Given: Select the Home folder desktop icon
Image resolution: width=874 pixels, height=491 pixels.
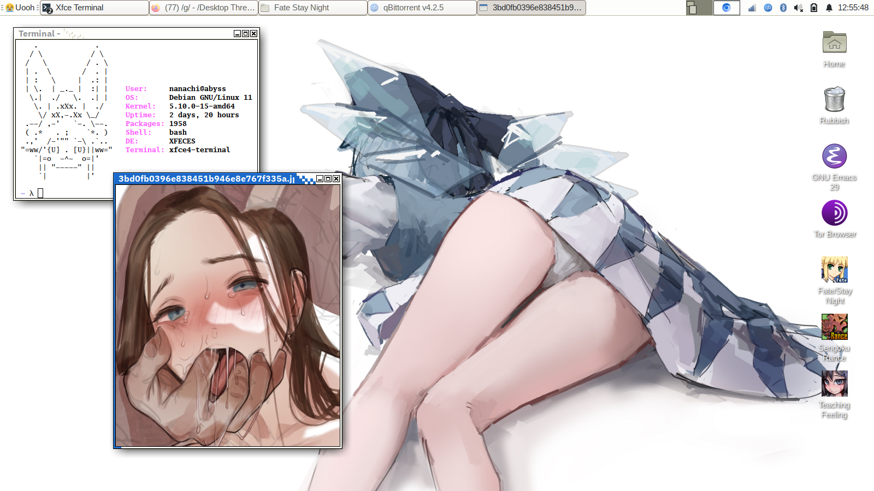Looking at the screenshot, I should point(834,50).
